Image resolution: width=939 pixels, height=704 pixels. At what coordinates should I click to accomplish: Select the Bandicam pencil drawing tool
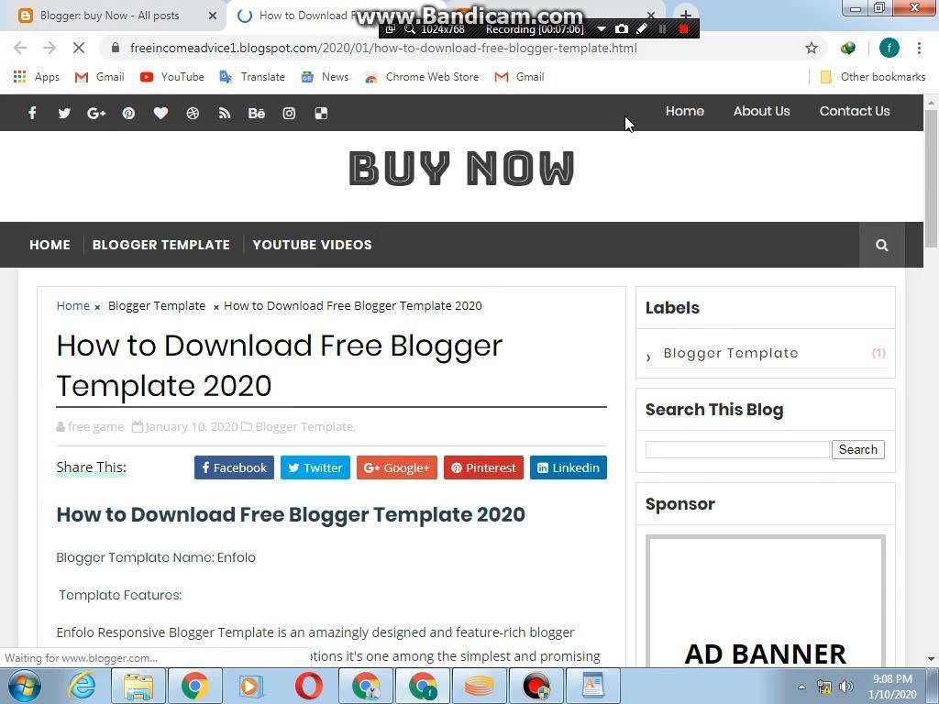(x=641, y=28)
